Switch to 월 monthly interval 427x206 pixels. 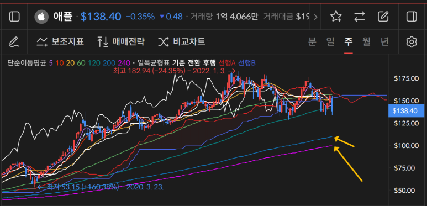(x=367, y=41)
